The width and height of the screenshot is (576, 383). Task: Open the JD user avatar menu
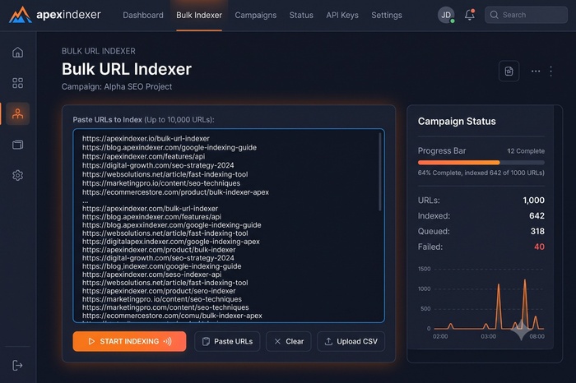click(446, 15)
